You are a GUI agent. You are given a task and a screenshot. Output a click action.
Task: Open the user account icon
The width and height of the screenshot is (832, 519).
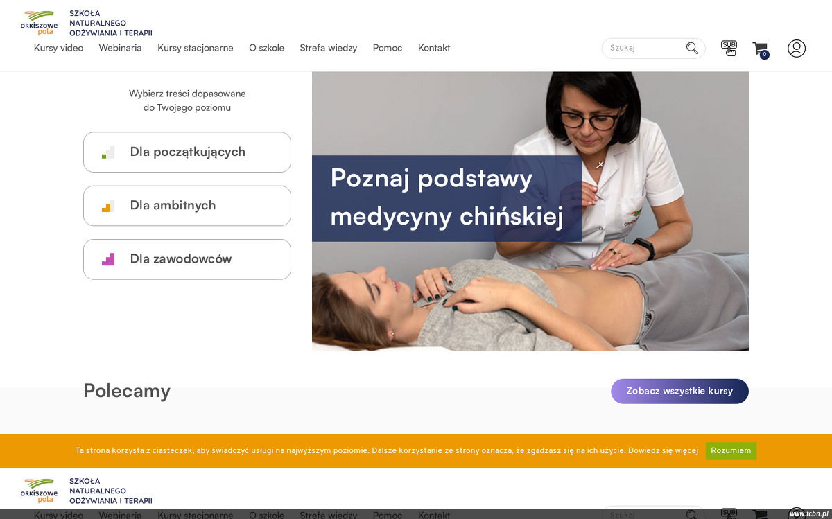click(x=797, y=49)
